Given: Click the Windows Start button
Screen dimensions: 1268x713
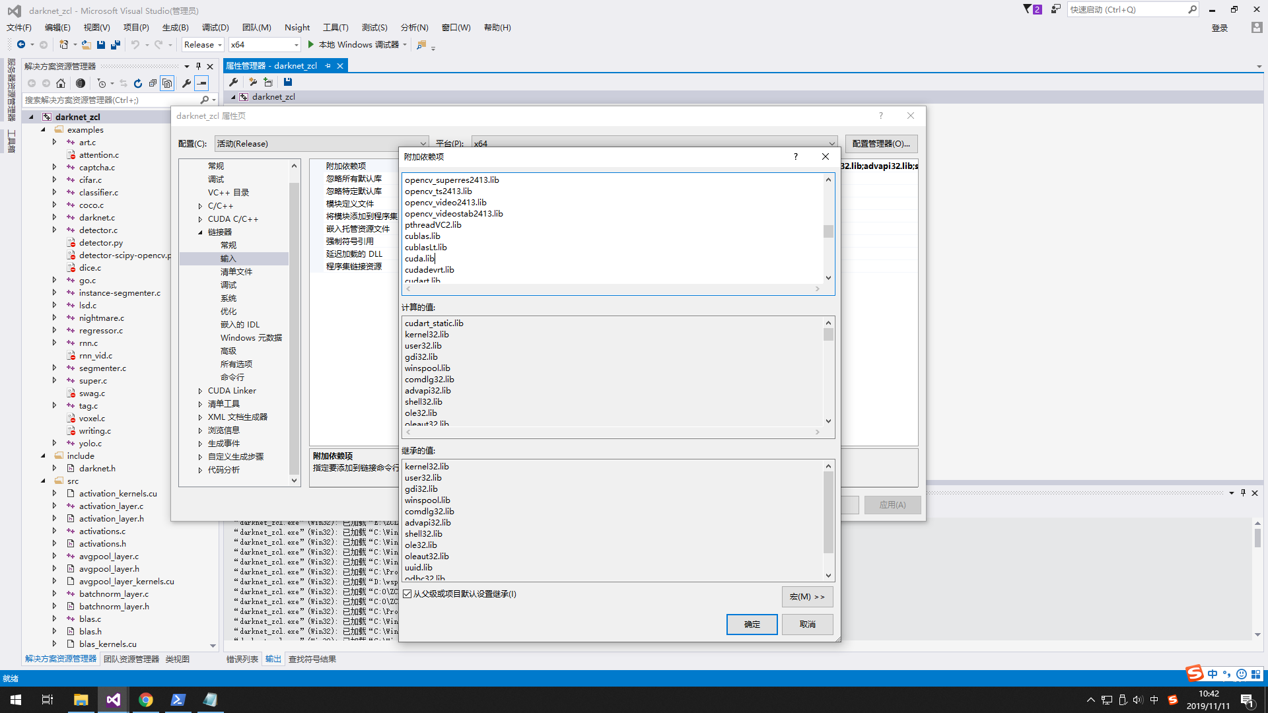Looking at the screenshot, I should [x=16, y=700].
